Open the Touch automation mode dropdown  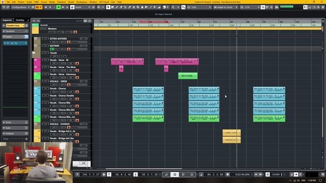pos(83,7)
